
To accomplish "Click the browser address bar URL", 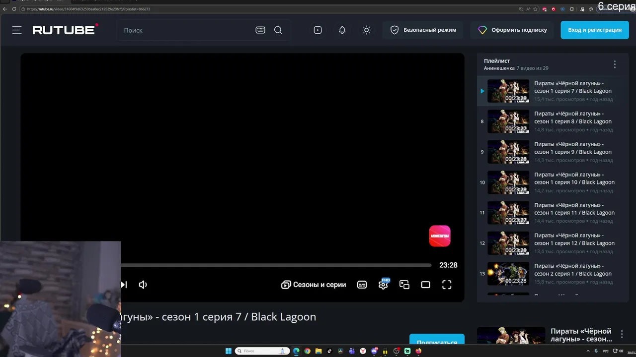I will point(88,9).
